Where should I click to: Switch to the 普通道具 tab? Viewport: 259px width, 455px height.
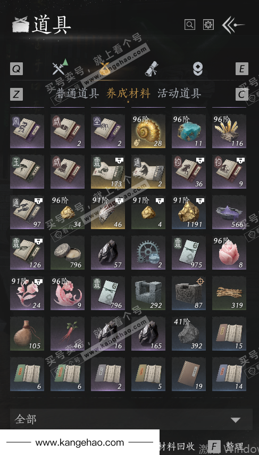pyautogui.click(x=77, y=93)
